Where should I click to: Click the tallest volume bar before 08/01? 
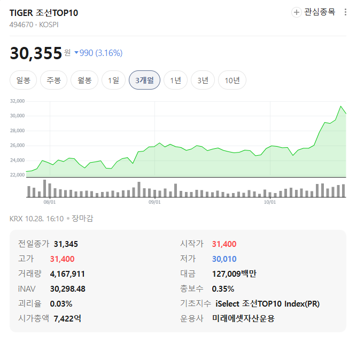[44, 188]
